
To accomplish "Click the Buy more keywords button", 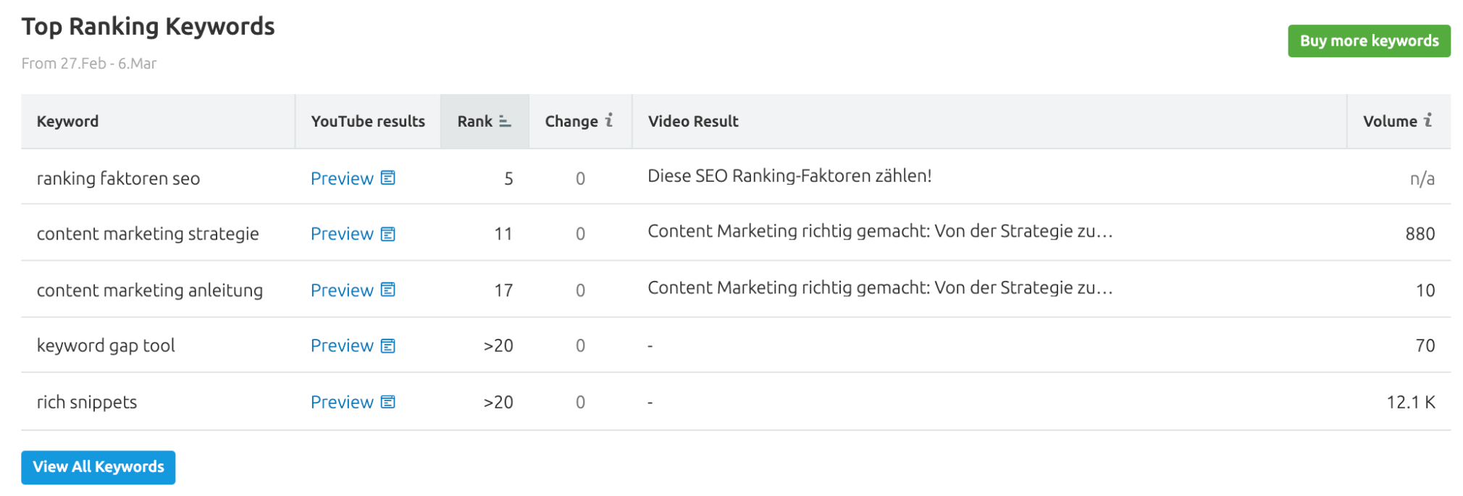I will pyautogui.click(x=1368, y=41).
